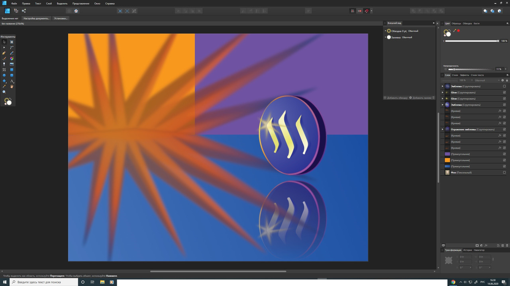
Task: Select the Vector Crop tool
Action: (x=4, y=70)
